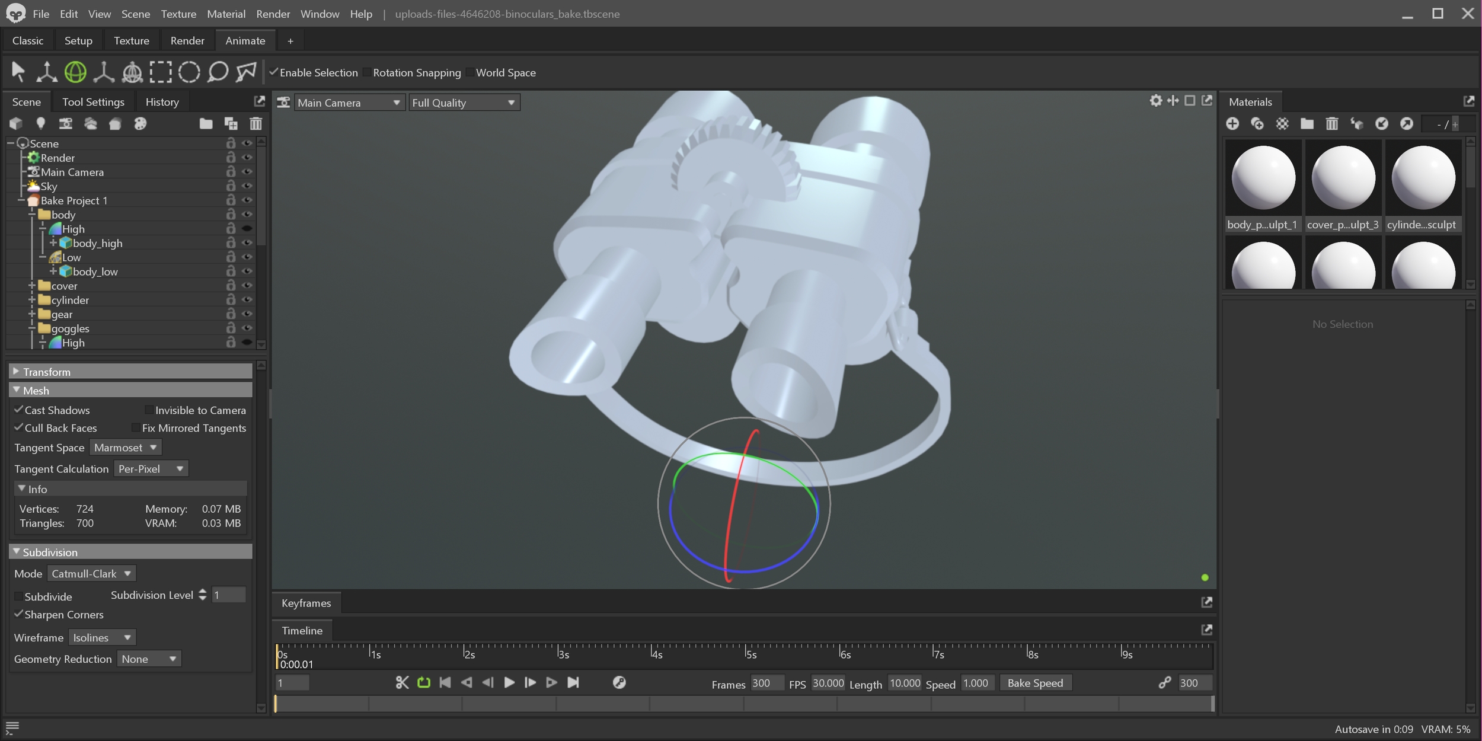Toggle visibility of body_high
The image size is (1482, 741).
(x=247, y=242)
